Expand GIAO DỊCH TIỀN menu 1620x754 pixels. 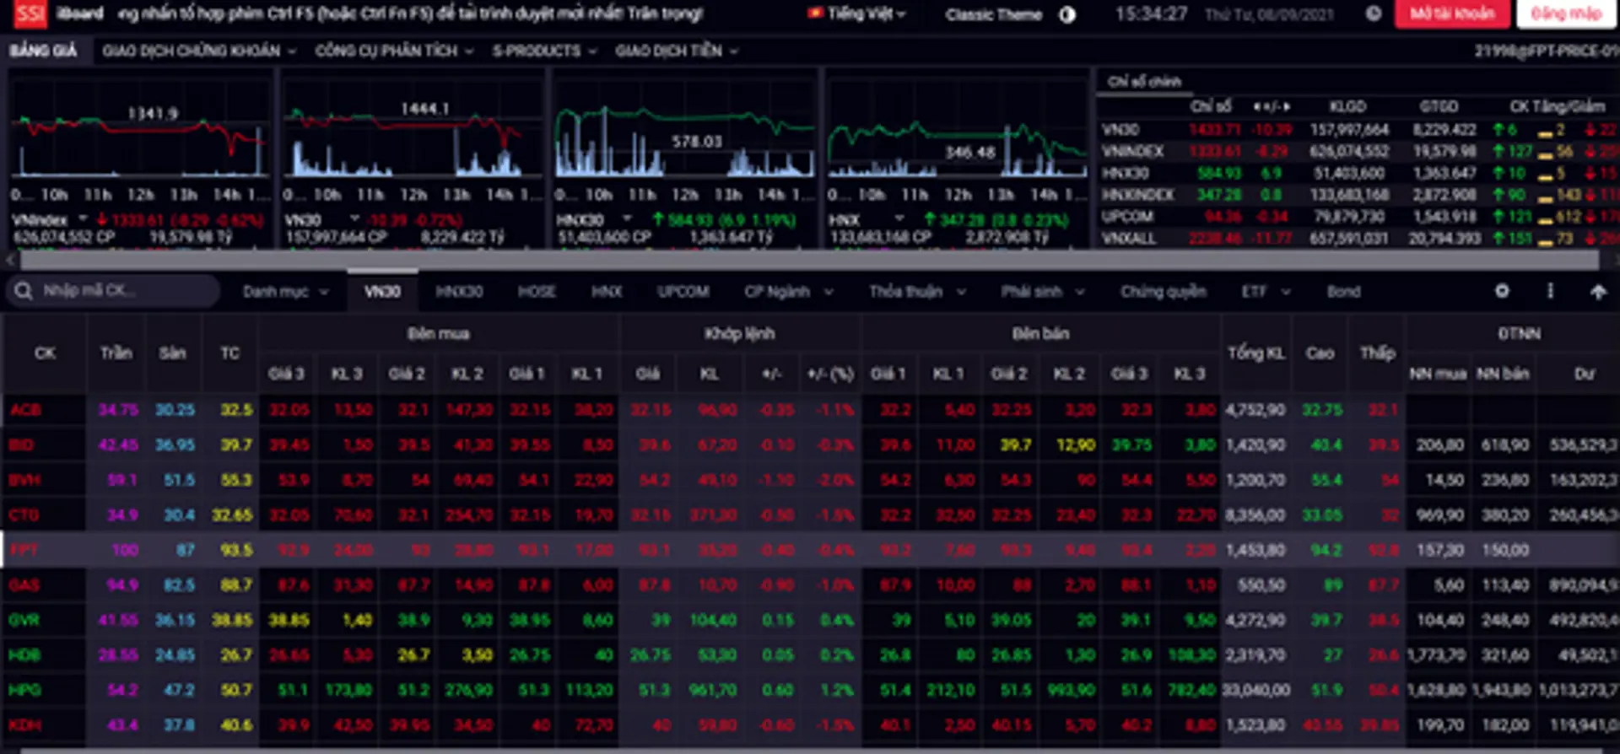click(x=677, y=51)
